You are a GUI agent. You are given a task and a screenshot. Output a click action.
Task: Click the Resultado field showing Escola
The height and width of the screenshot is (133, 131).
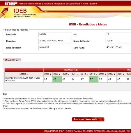55,35
